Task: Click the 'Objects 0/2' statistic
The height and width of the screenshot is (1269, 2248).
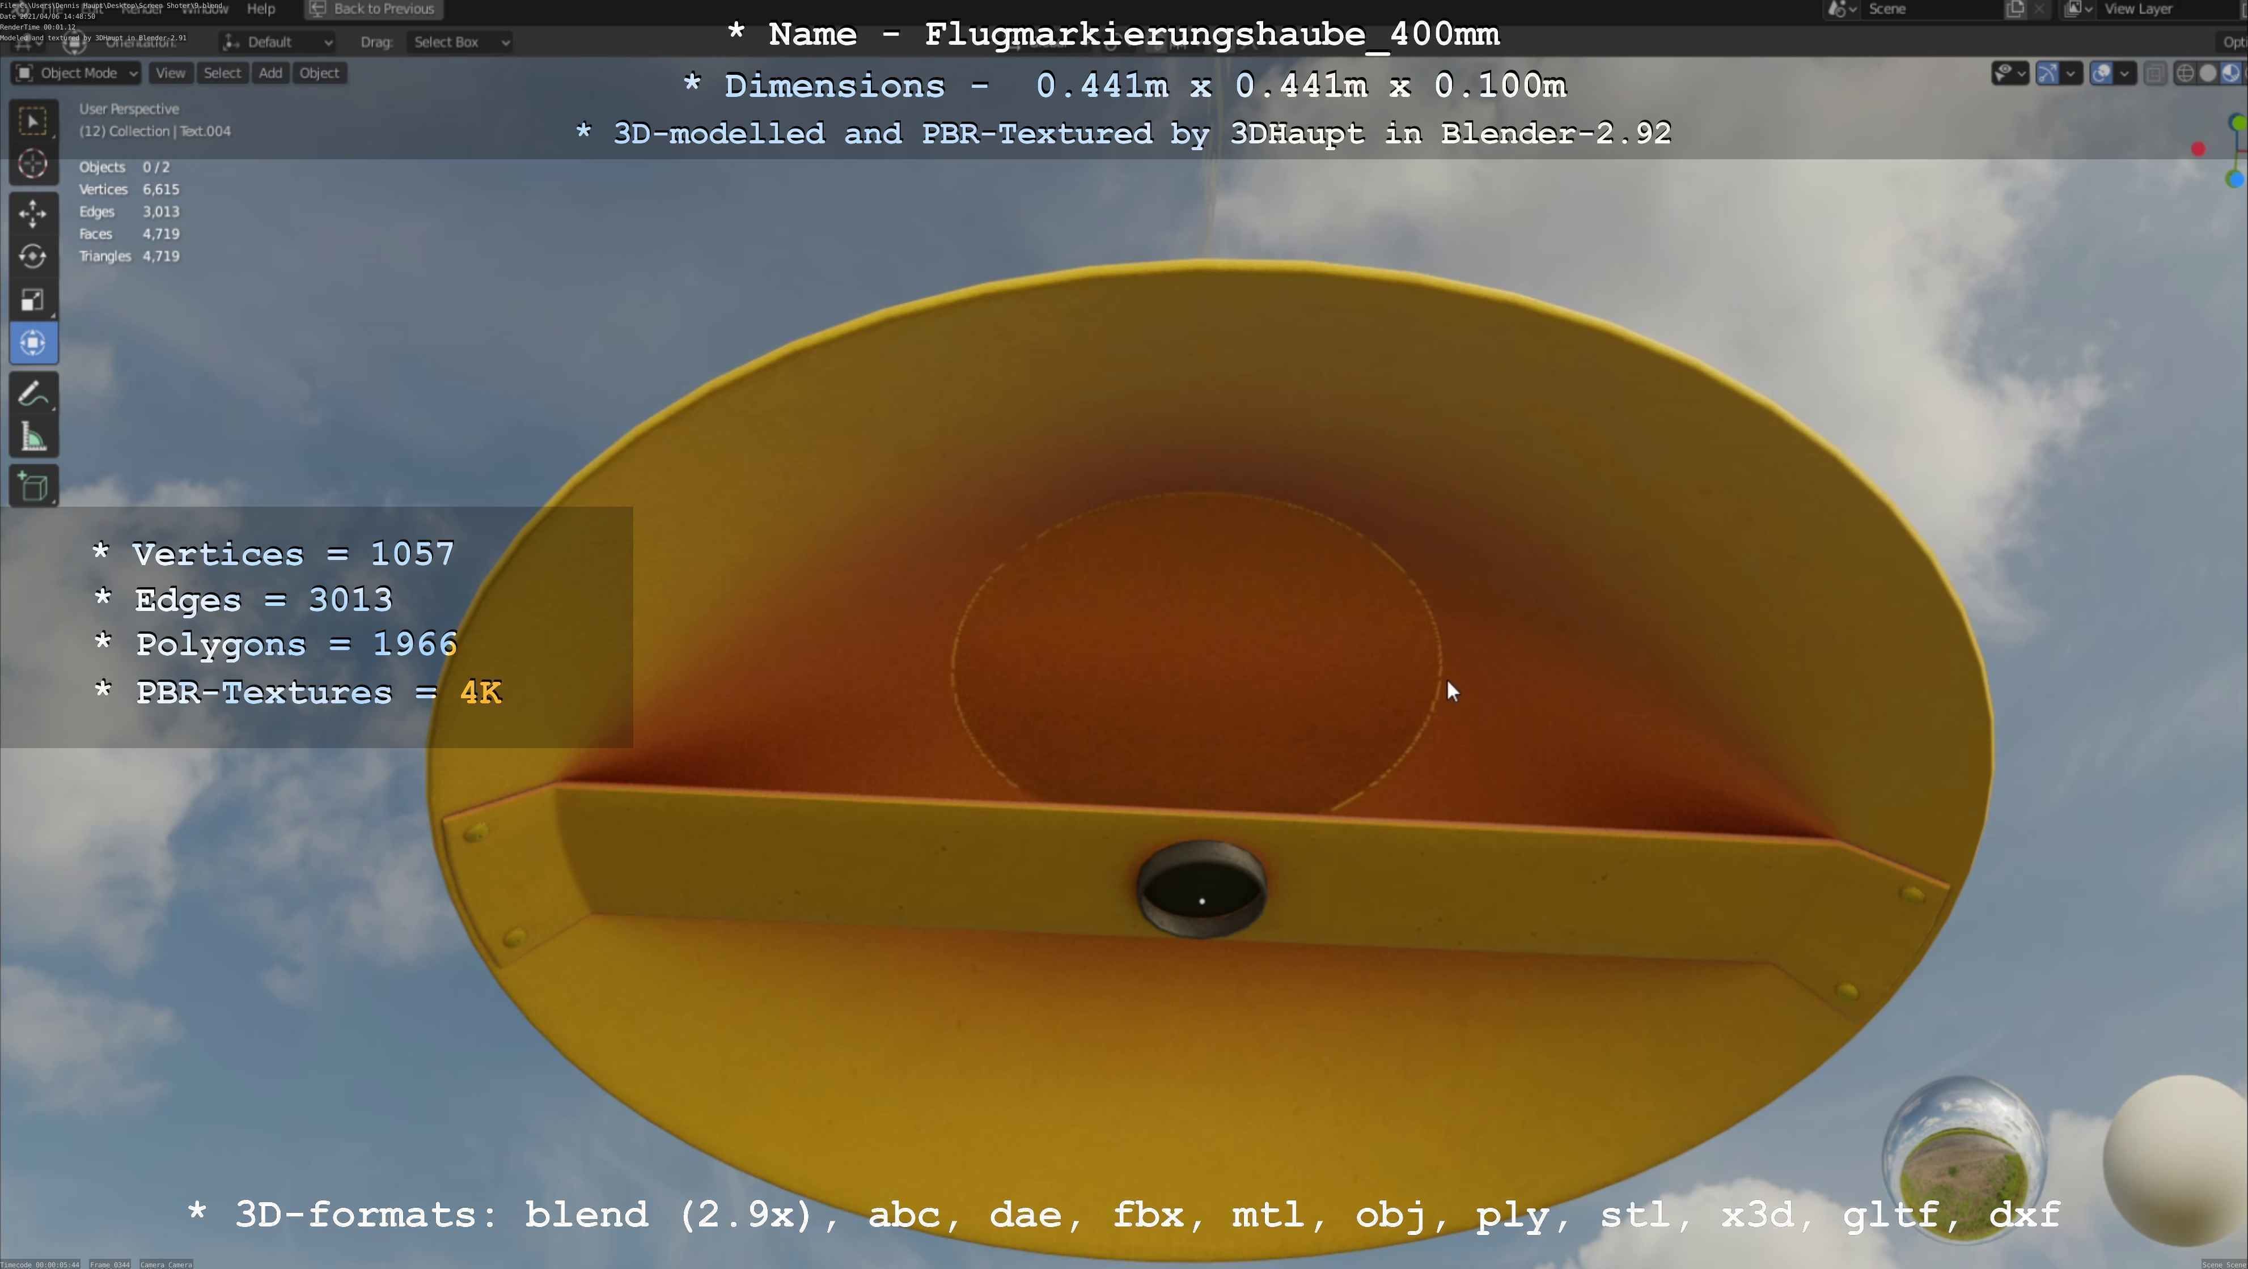Action: click(x=125, y=167)
